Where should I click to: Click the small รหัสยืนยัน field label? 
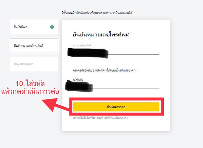coord(78,80)
